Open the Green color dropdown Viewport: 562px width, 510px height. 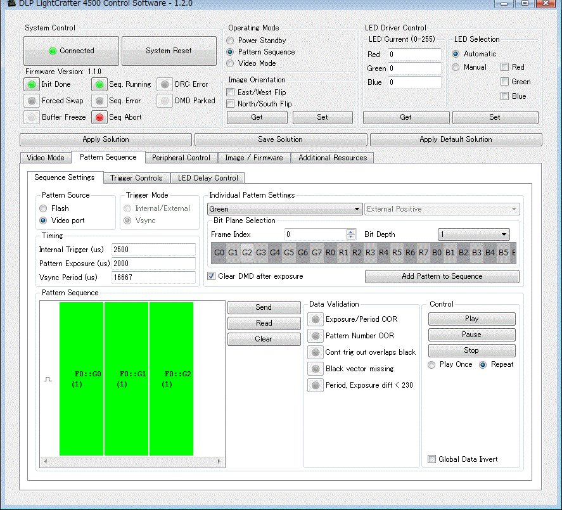(284, 209)
